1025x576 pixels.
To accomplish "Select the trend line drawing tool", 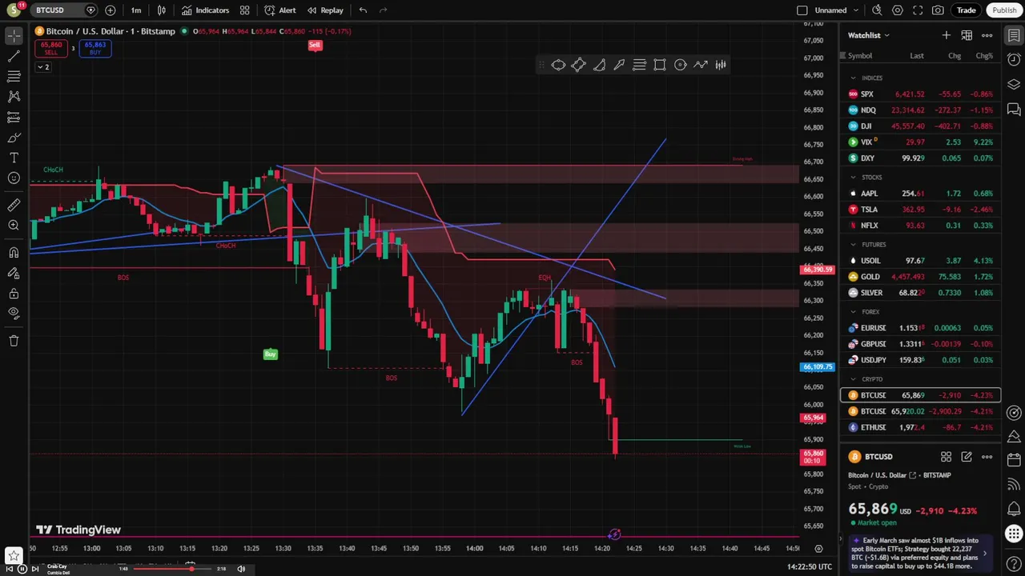I will pyautogui.click(x=14, y=56).
